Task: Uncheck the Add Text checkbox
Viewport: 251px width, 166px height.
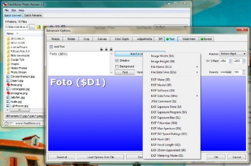Action: (x=51, y=47)
